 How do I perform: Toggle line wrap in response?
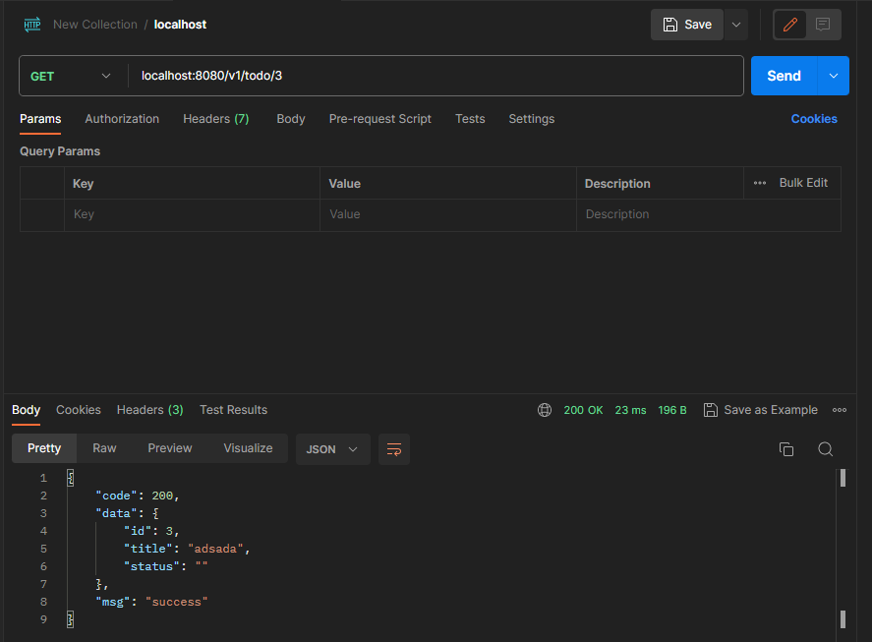click(394, 449)
